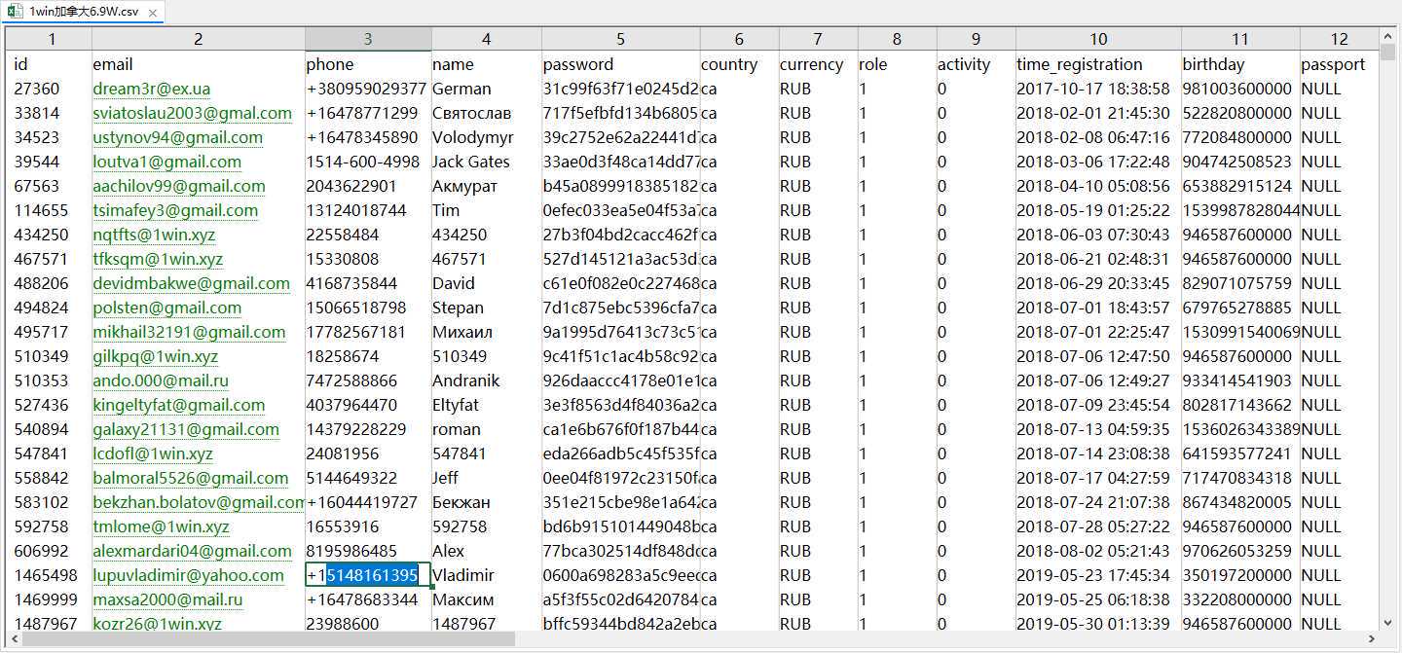The width and height of the screenshot is (1402, 653).
Task: Select birthday cell 981003600000
Action: coord(1240,89)
